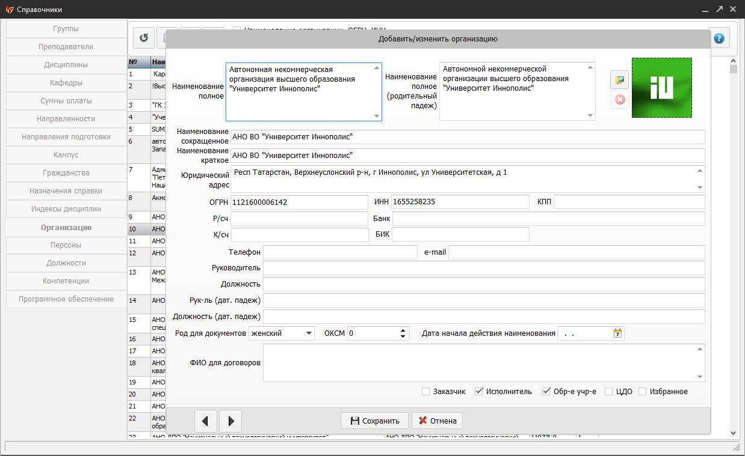Click the Отмена button
The image size is (745, 456).
(x=437, y=421)
